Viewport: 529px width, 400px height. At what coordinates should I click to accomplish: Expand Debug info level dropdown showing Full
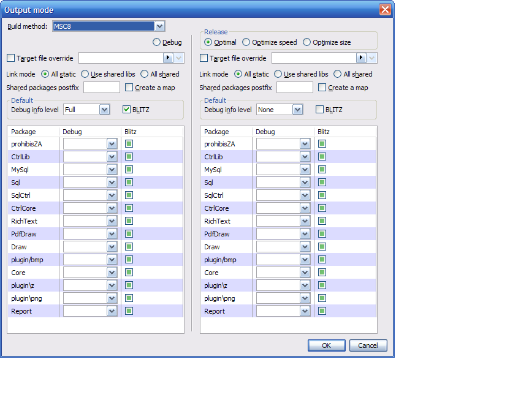tap(104, 110)
